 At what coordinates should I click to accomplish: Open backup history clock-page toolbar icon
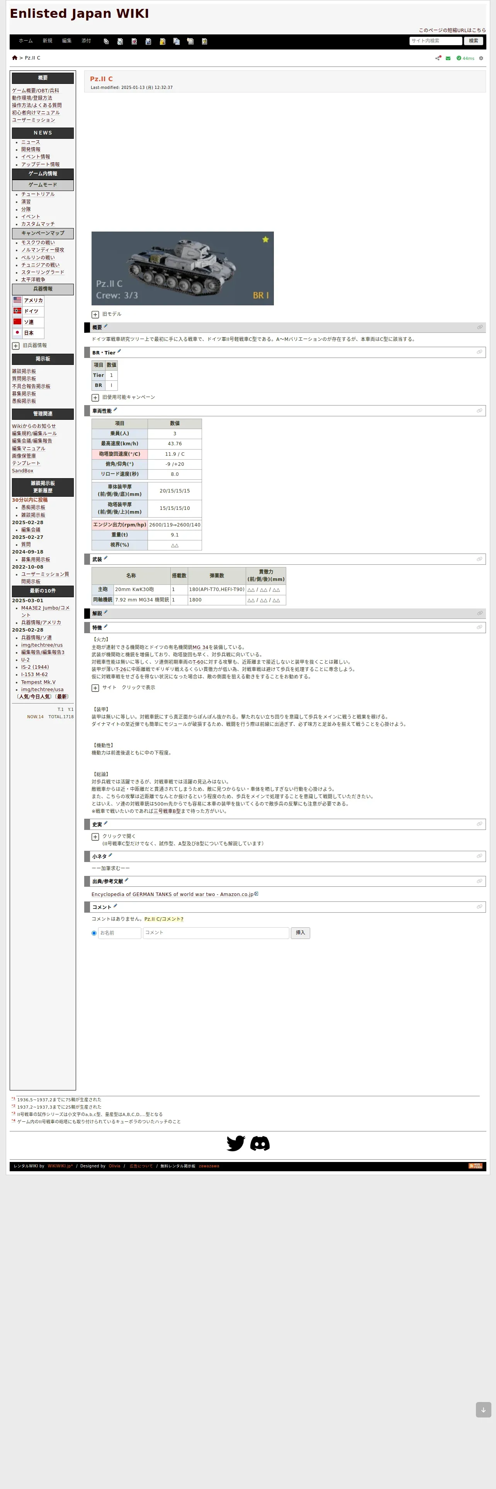[120, 42]
